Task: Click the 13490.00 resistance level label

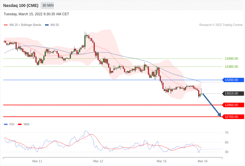Action: (231, 59)
